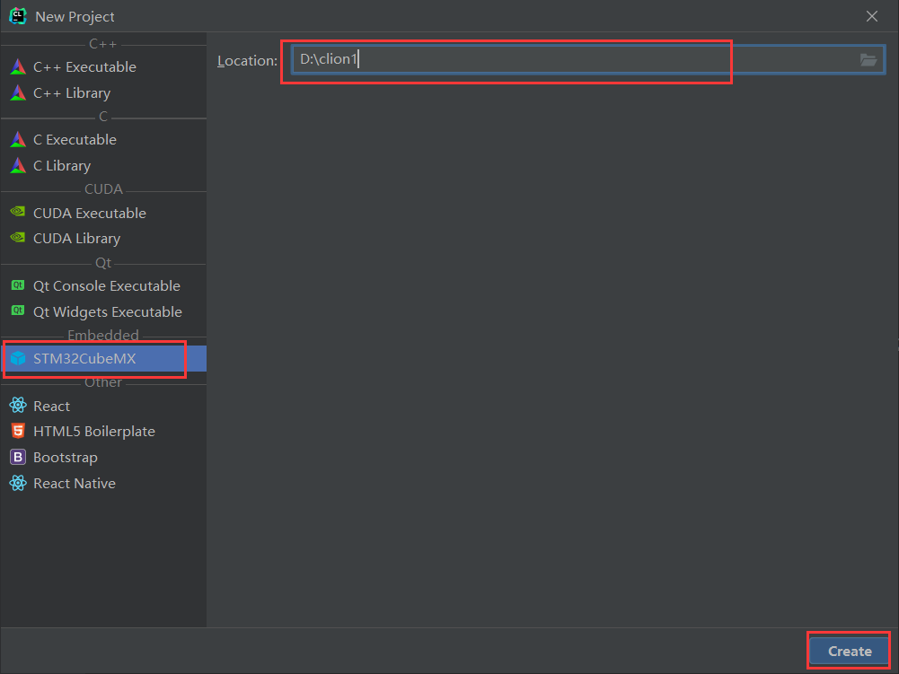Screen dimensions: 899x674
Task: Select Qt Console Executable project type
Action: coord(104,285)
